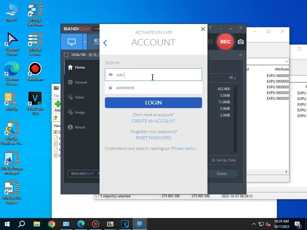Collapse the Bandicam panel with up chevron

241,55
